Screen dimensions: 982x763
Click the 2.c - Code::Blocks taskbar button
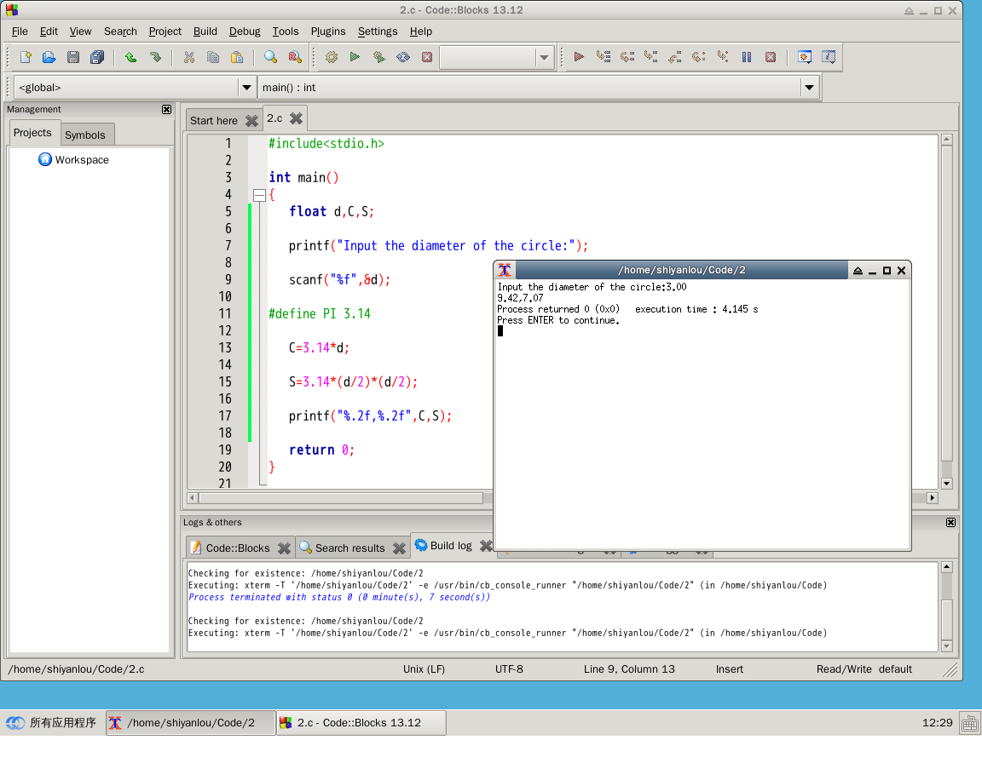point(361,723)
